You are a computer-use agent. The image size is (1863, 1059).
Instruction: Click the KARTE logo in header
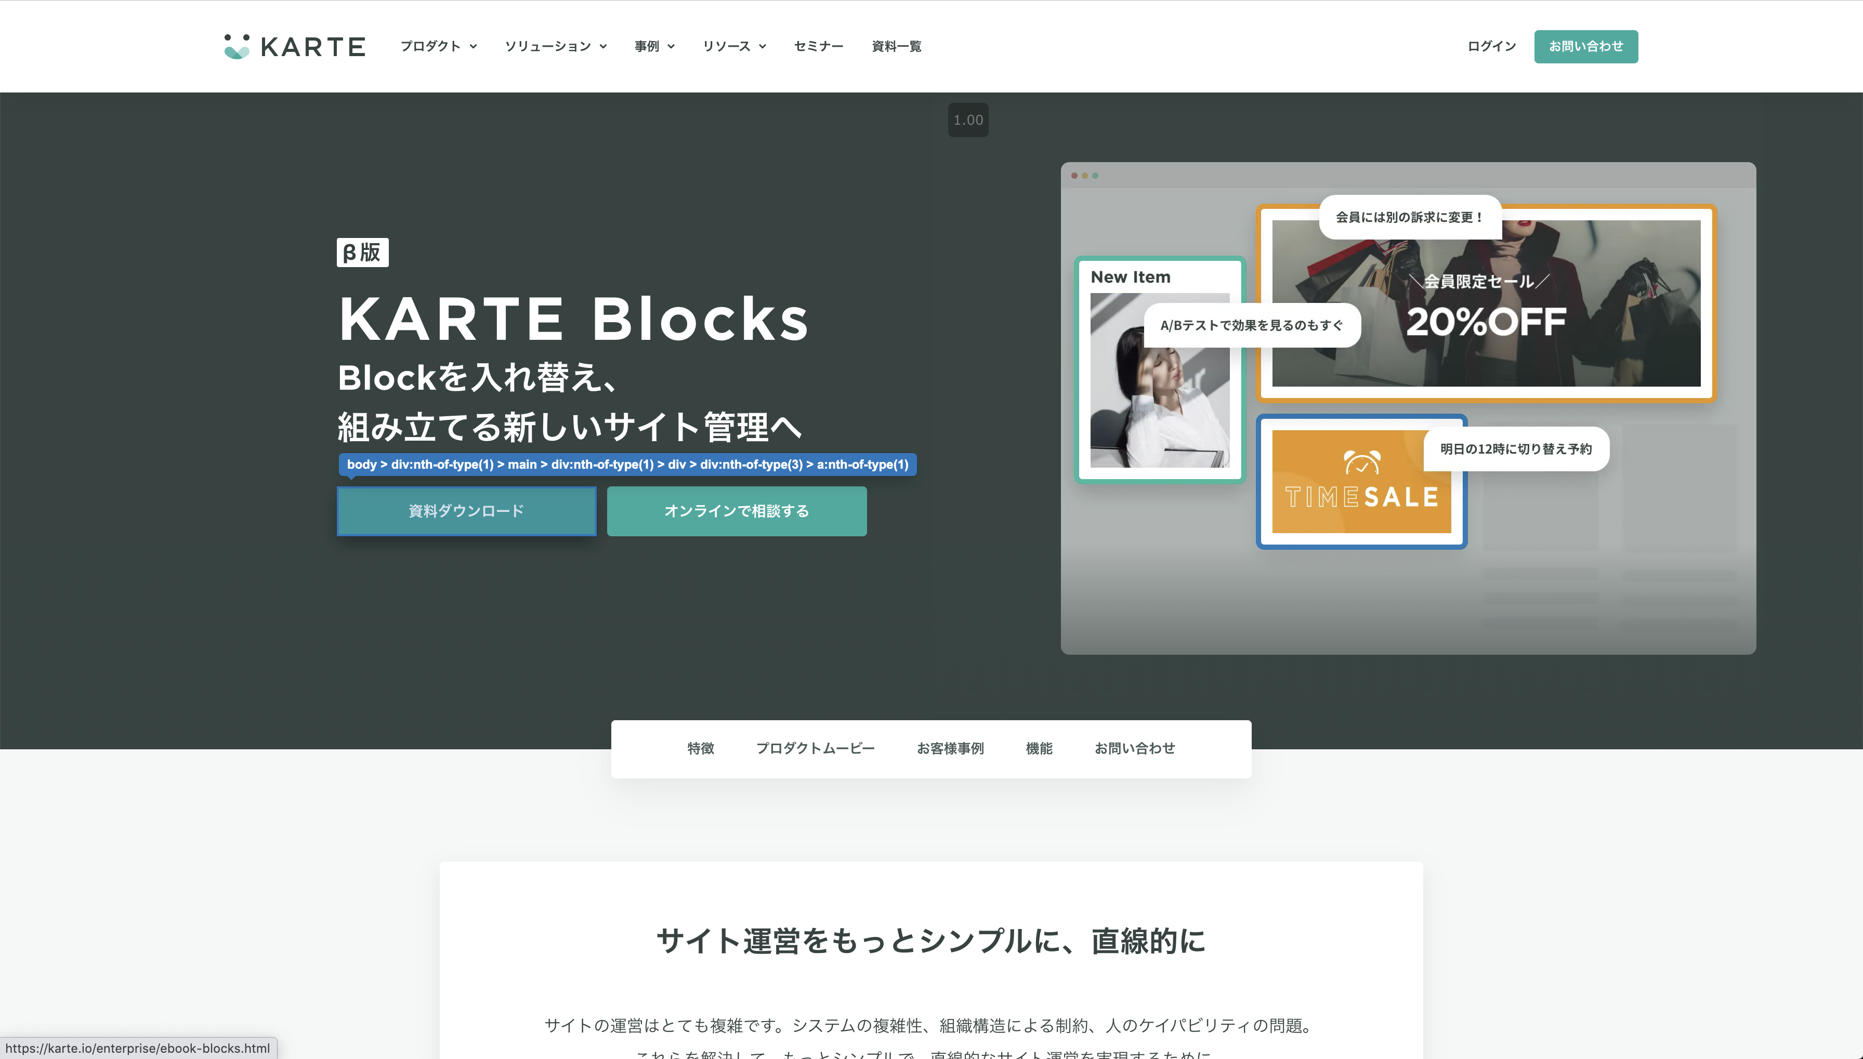pos(295,47)
